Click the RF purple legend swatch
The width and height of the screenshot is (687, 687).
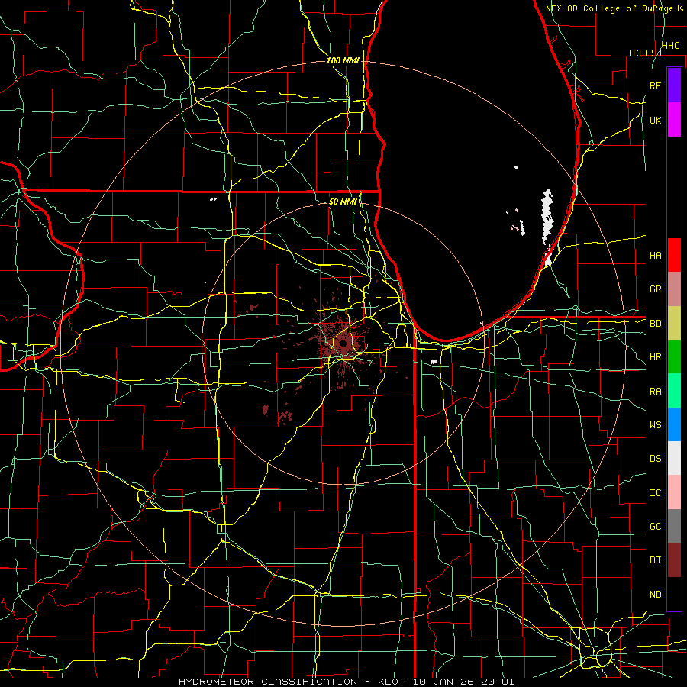pyautogui.click(x=674, y=85)
